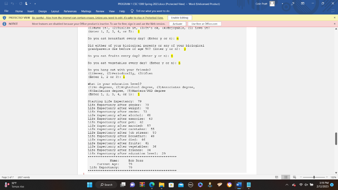Viewport: 338px width, 190px height.
Task: Click the scroll up arrow
Action: click(336, 29)
